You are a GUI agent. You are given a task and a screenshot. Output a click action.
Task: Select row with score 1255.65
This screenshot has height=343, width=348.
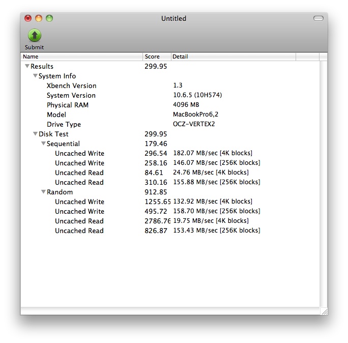tap(170, 202)
